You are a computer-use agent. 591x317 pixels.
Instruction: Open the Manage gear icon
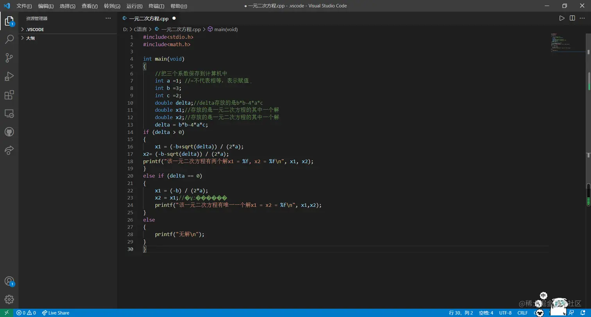point(9,299)
